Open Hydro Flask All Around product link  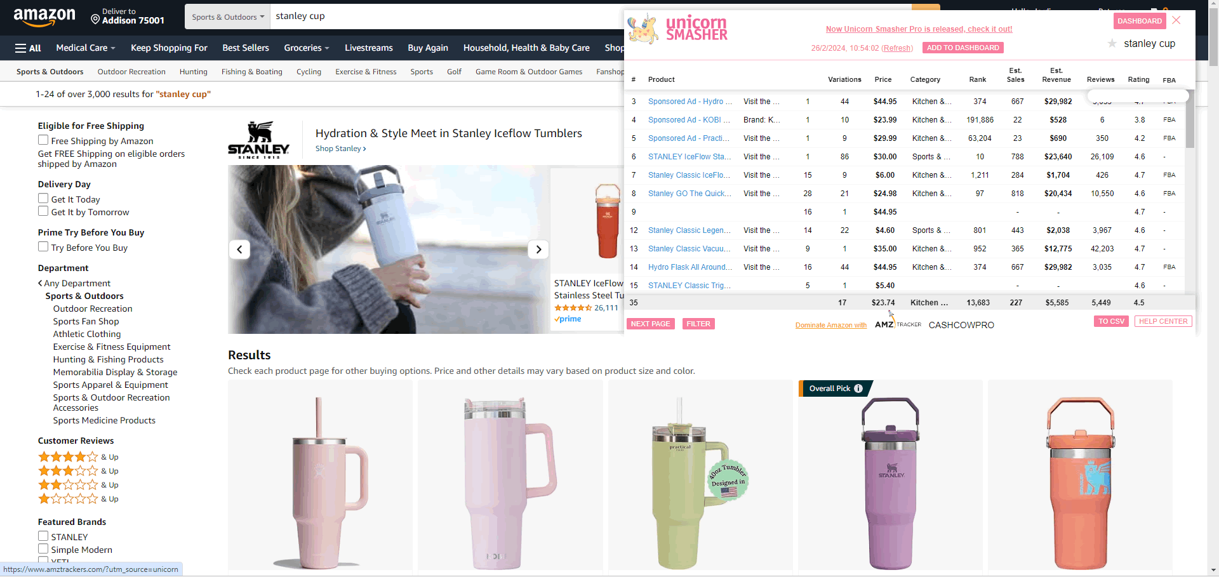[x=689, y=267]
